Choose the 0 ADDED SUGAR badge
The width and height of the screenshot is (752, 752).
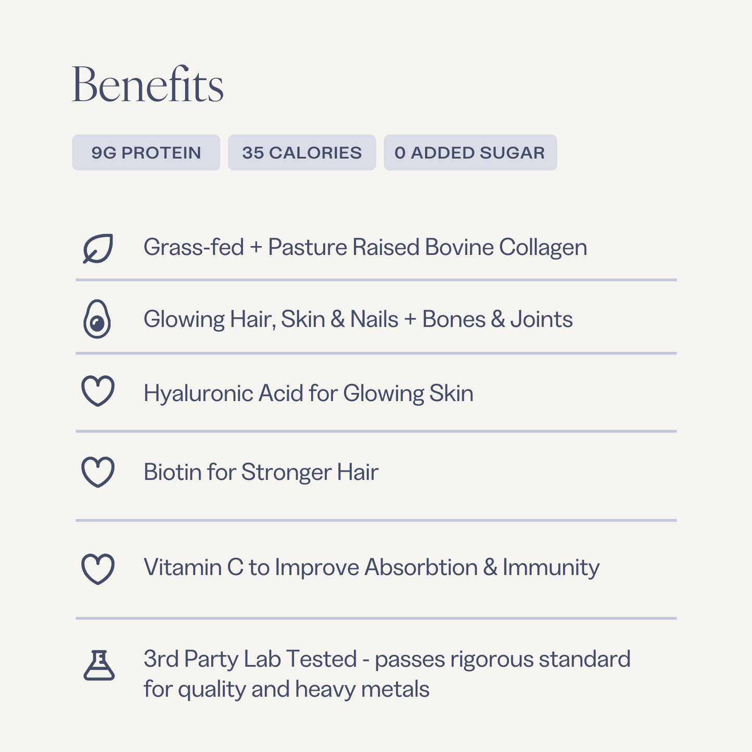[470, 152]
